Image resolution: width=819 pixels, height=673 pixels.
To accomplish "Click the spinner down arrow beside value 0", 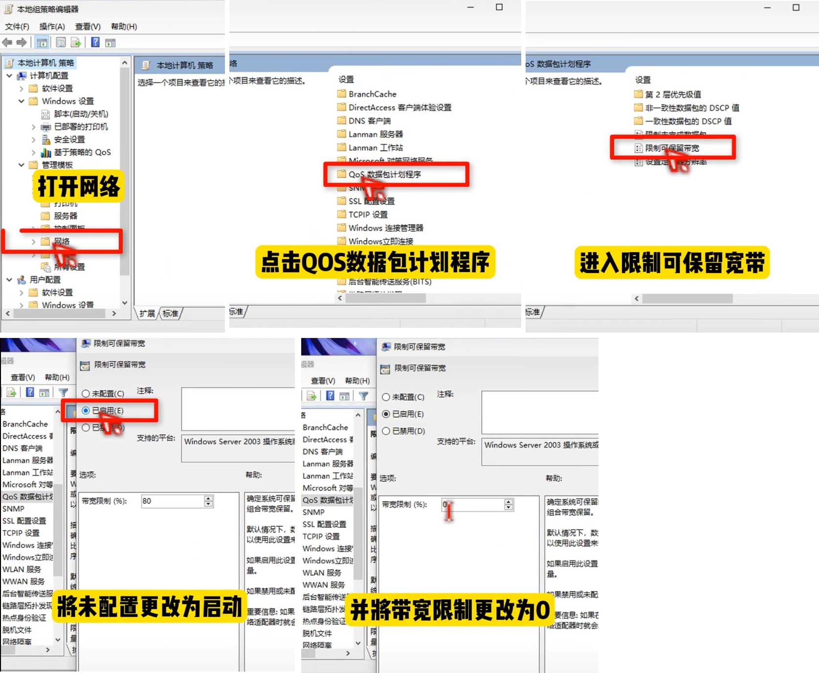I will (509, 508).
